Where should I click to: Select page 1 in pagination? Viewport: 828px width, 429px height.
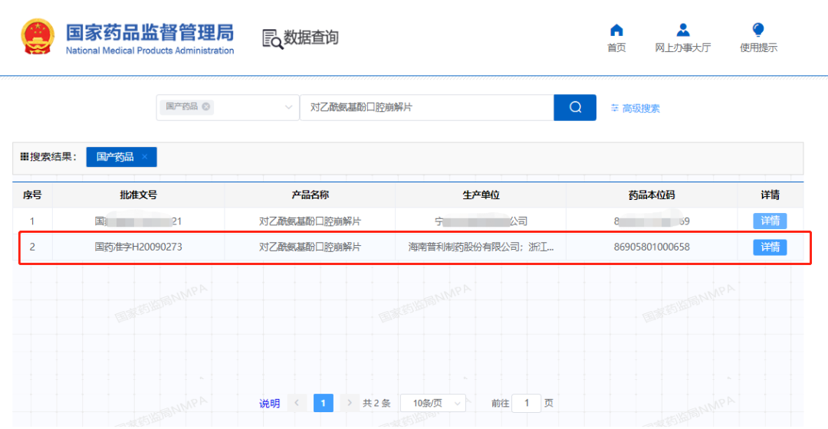tap(324, 403)
